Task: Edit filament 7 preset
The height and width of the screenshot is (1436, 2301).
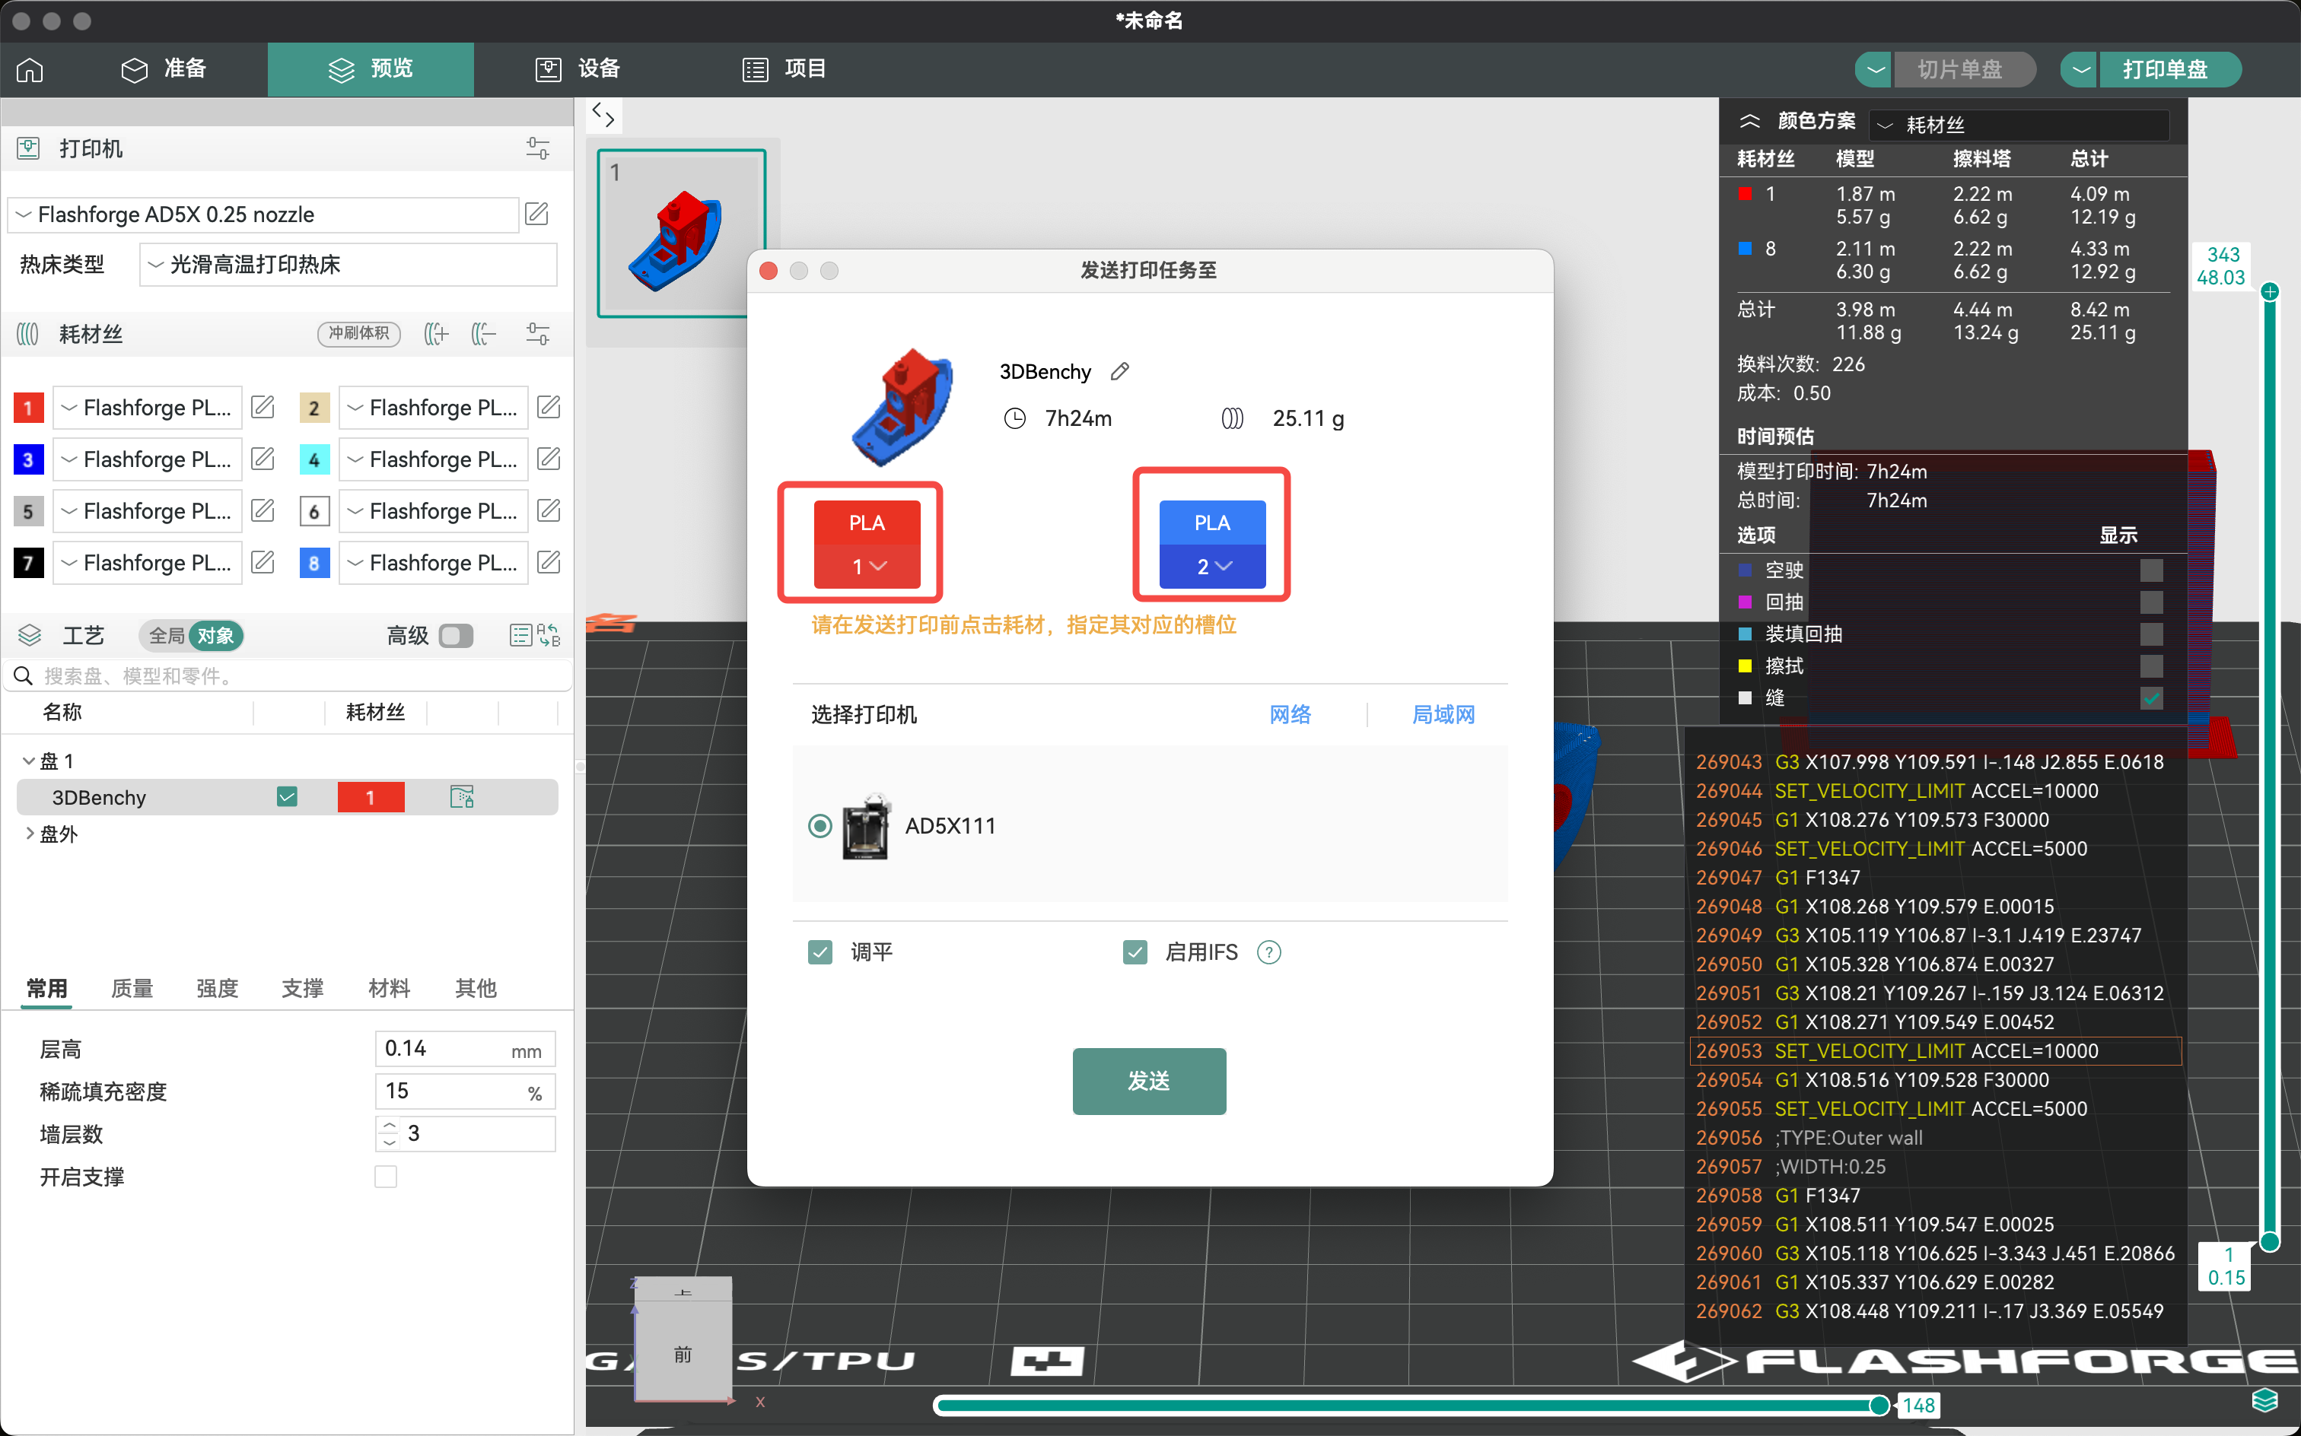Action: [263, 562]
